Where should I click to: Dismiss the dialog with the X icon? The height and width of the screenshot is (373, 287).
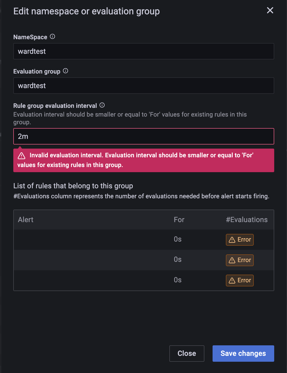point(270,11)
